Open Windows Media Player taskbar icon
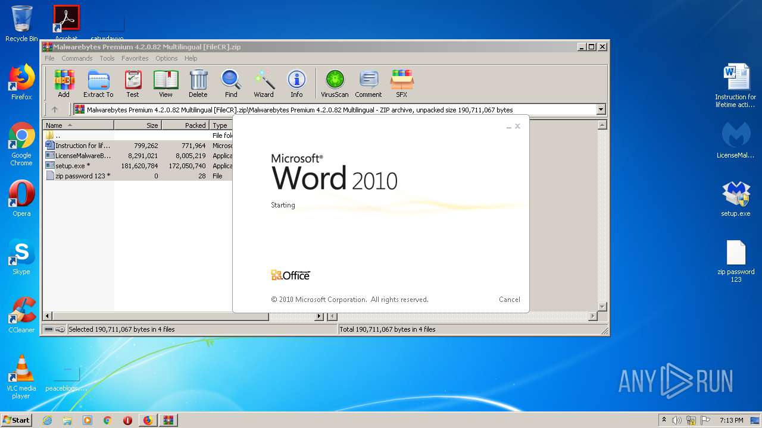 88,420
